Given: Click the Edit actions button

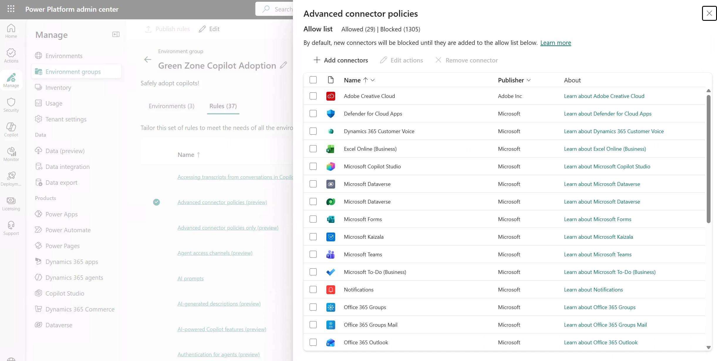Looking at the screenshot, I should (x=401, y=60).
